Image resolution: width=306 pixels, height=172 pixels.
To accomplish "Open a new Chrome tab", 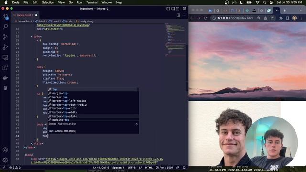I will click(x=284, y=11).
